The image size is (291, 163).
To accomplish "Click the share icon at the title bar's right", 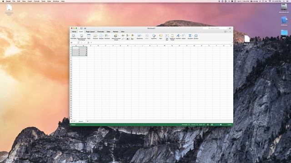I will click(x=230, y=28).
